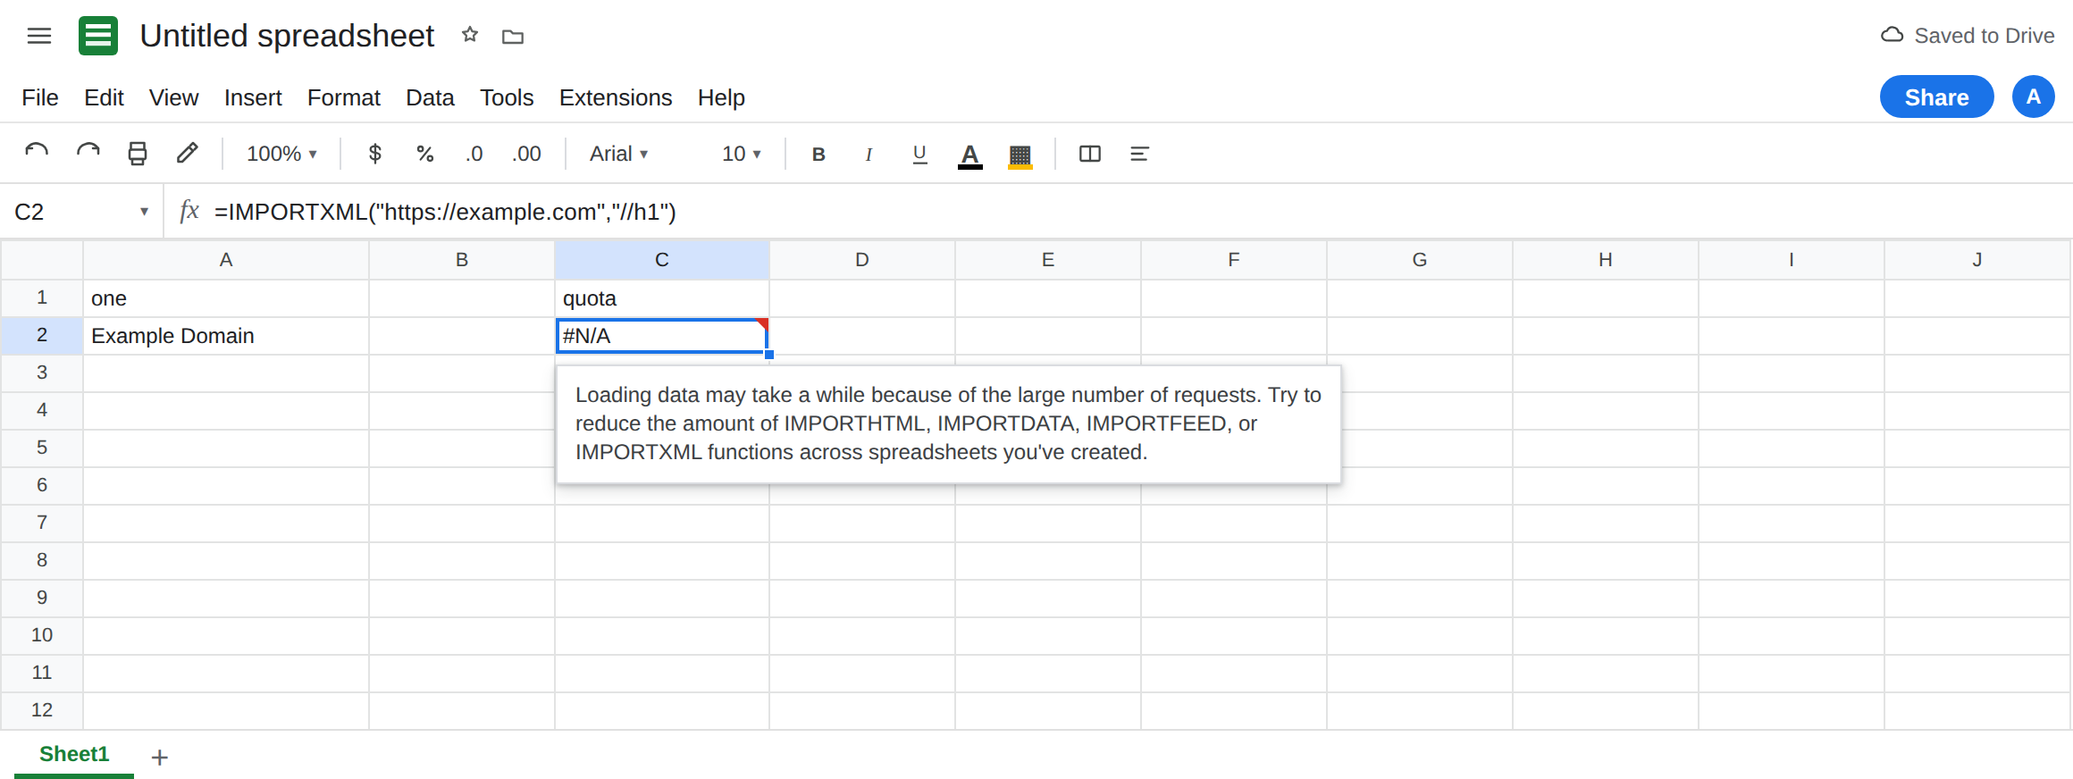Screen dimensions: 2073x779
Task: Click the fx function icon
Action: click(189, 211)
